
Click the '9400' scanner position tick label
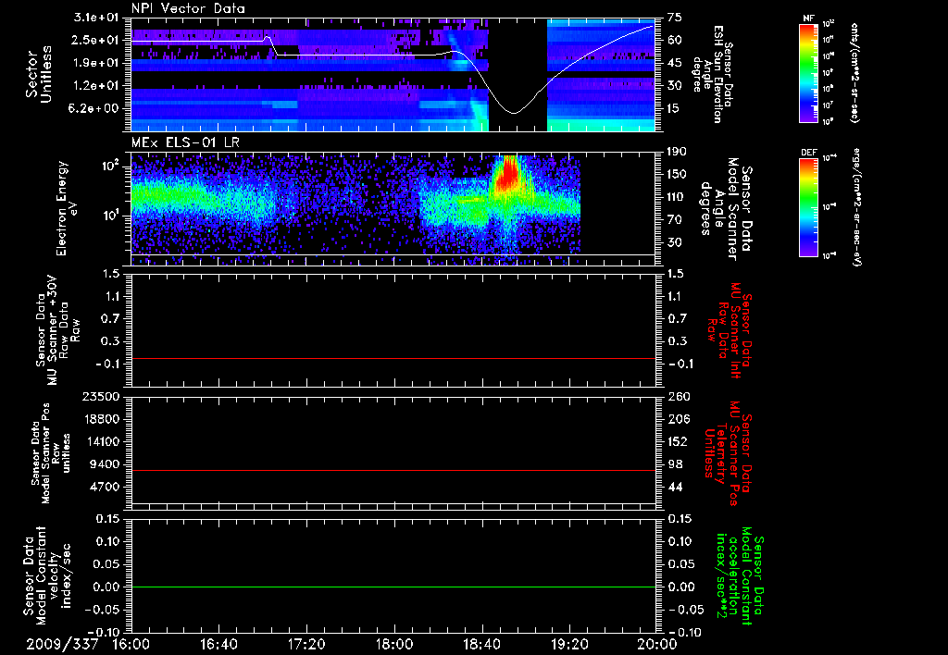106,464
